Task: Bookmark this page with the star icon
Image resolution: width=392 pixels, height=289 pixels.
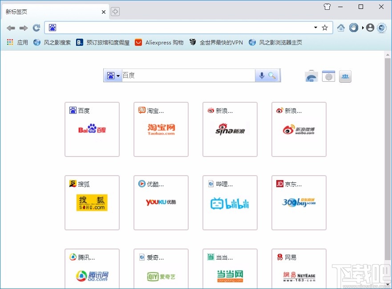Action: [x=324, y=27]
